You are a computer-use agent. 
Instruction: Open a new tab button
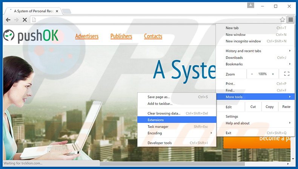point(66,11)
